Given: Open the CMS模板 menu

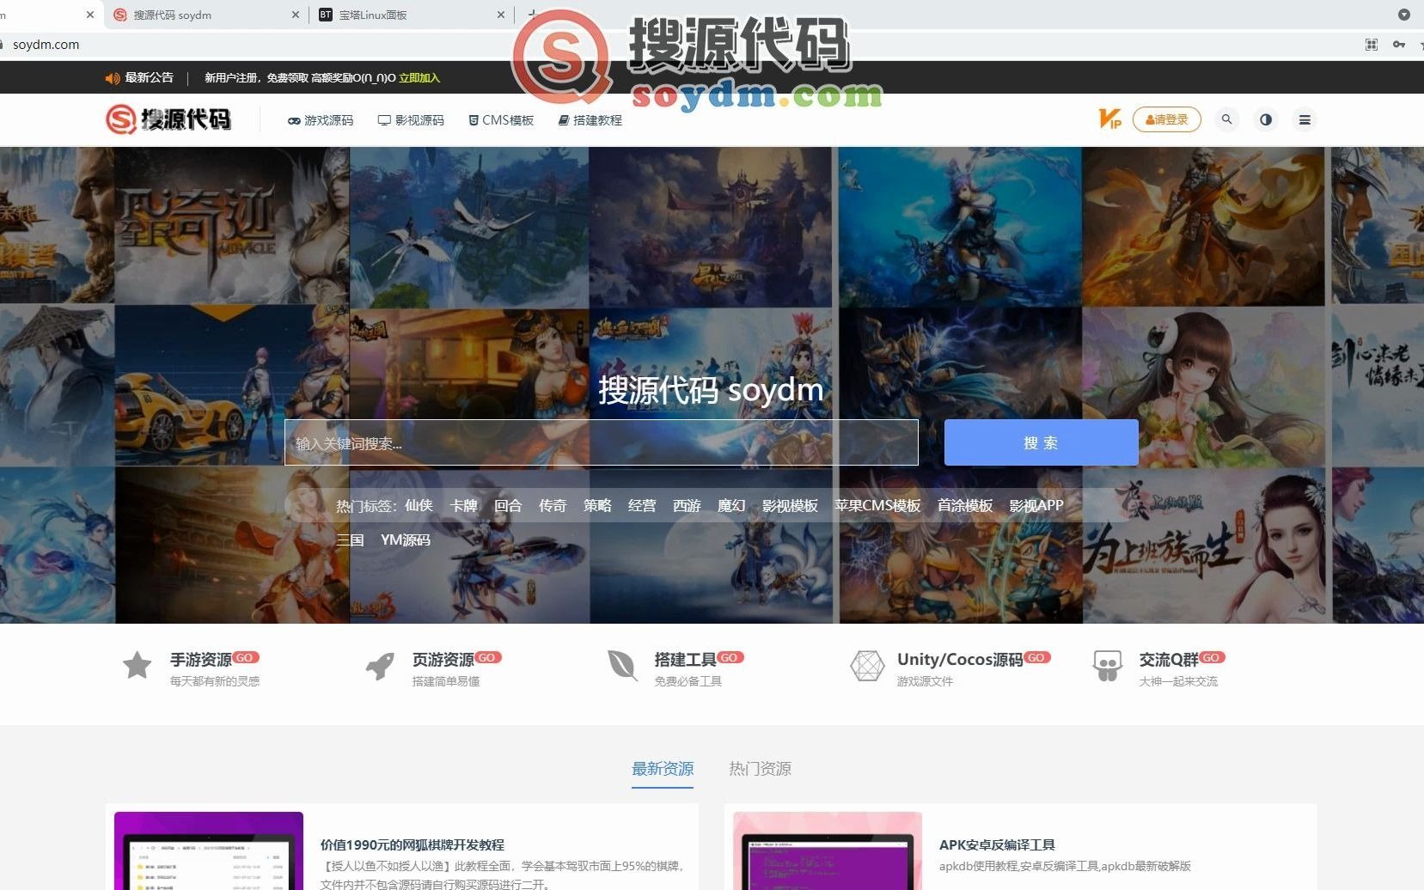Looking at the screenshot, I should (501, 120).
